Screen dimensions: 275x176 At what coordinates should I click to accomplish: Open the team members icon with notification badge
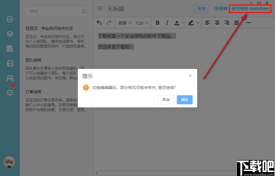10,78
